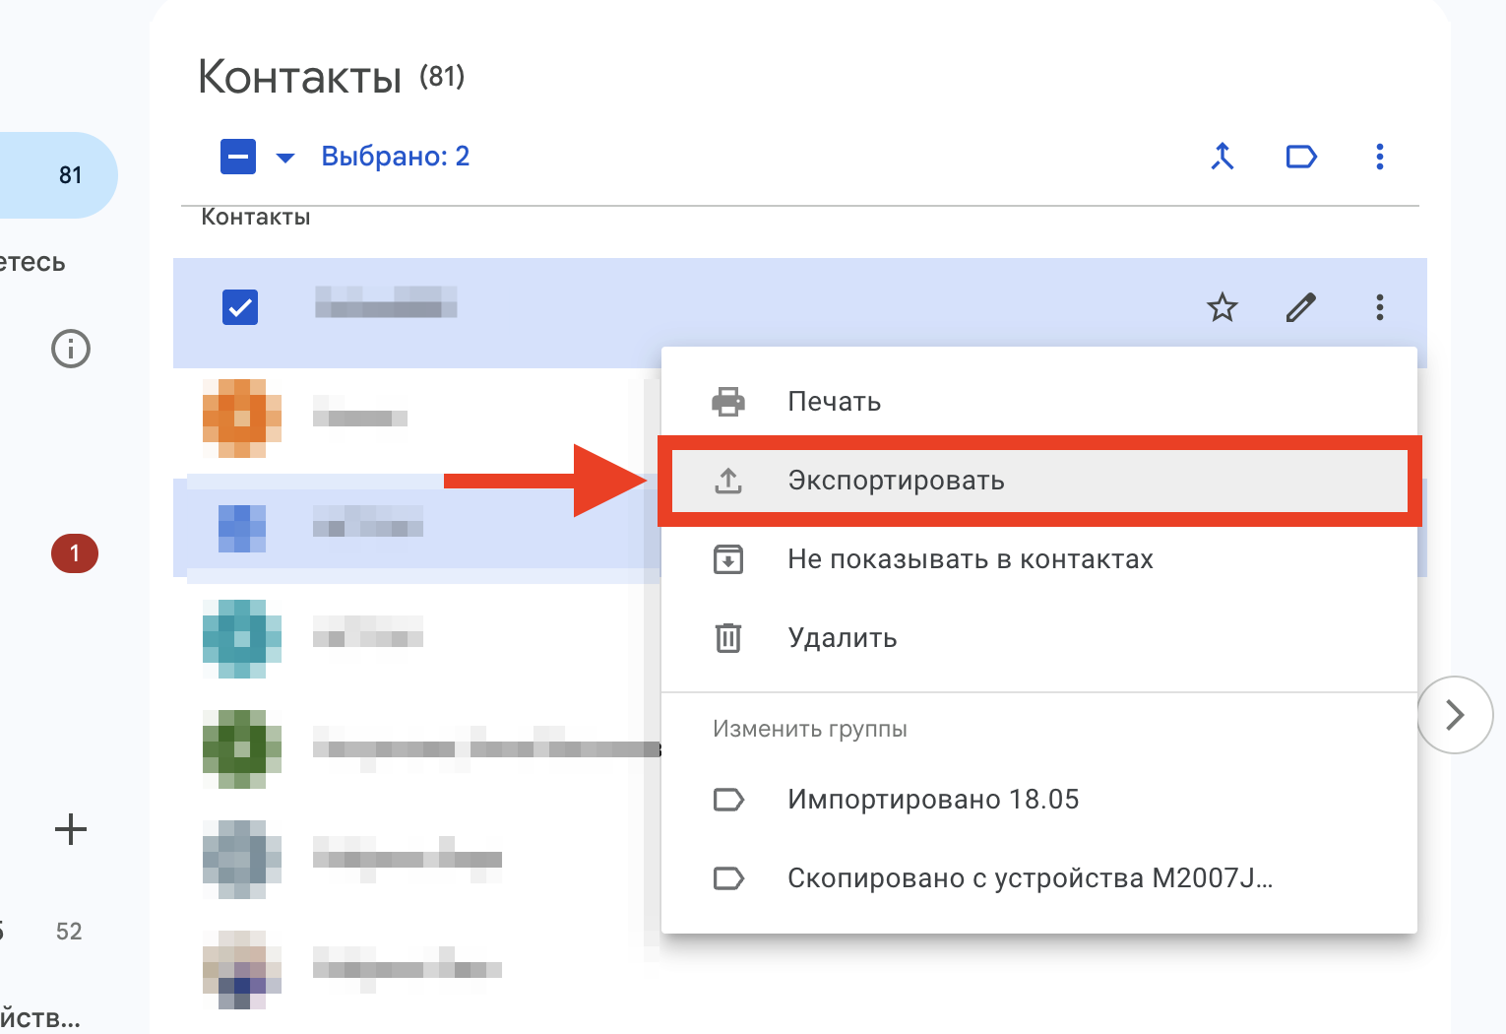The height and width of the screenshot is (1034, 1506).
Task: Click the print icon beside Печать
Action: (x=728, y=401)
